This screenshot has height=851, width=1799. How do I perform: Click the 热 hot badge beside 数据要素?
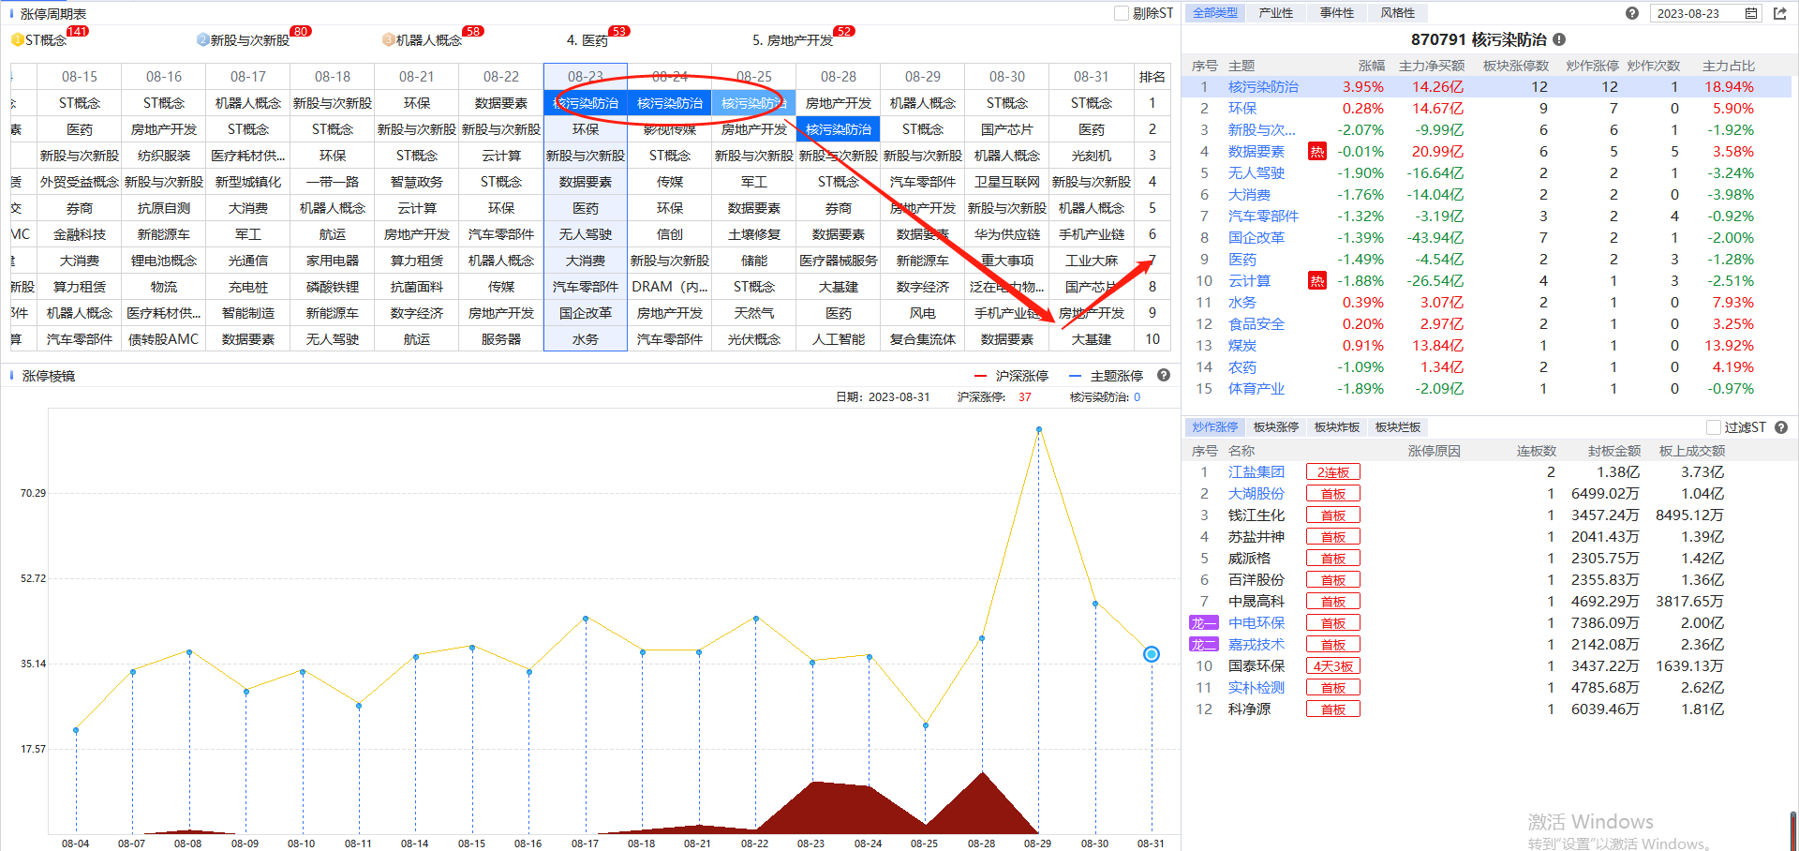pyautogui.click(x=1316, y=152)
